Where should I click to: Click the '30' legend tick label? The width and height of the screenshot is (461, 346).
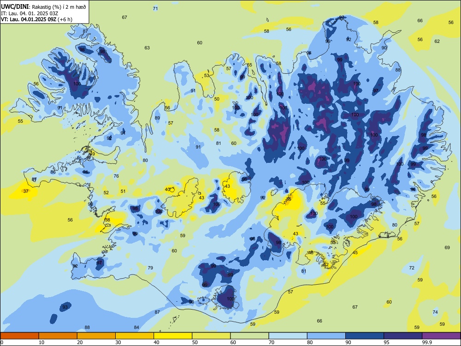click(118, 342)
